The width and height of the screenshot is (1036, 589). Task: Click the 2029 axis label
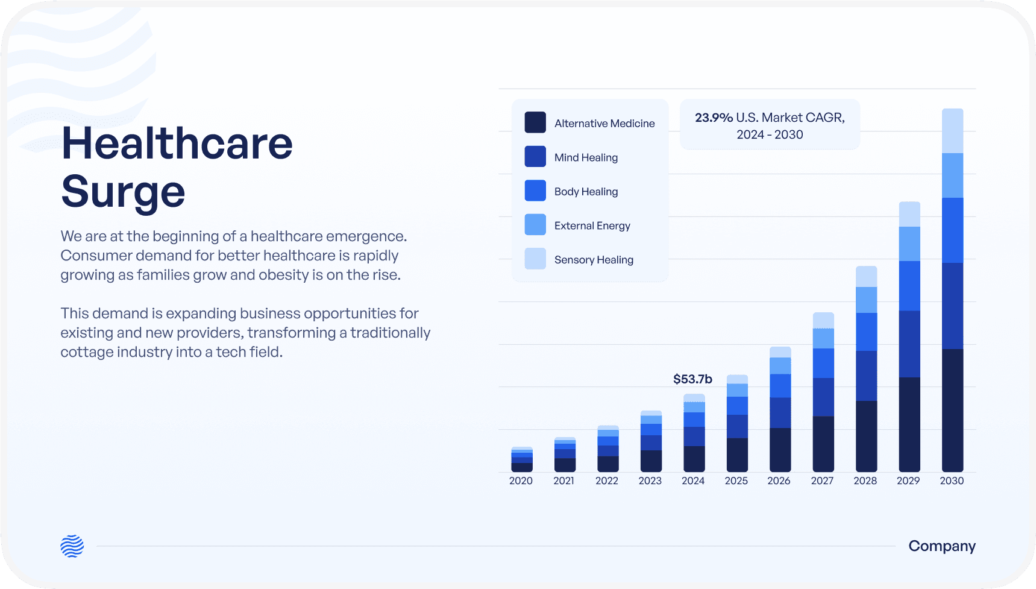click(x=908, y=480)
